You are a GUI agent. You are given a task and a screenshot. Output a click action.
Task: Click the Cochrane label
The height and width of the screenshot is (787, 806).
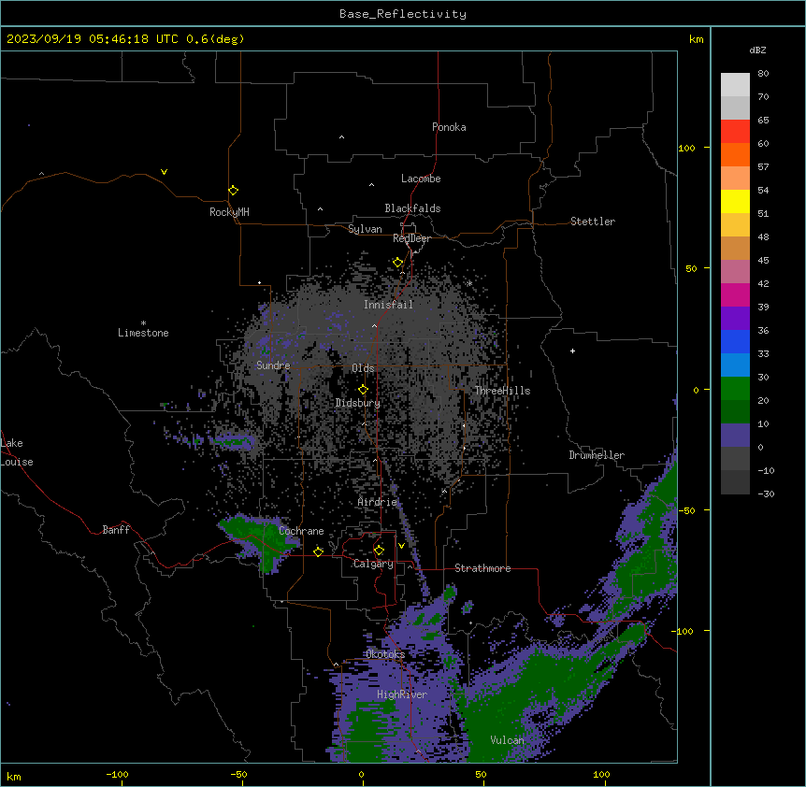[301, 531]
